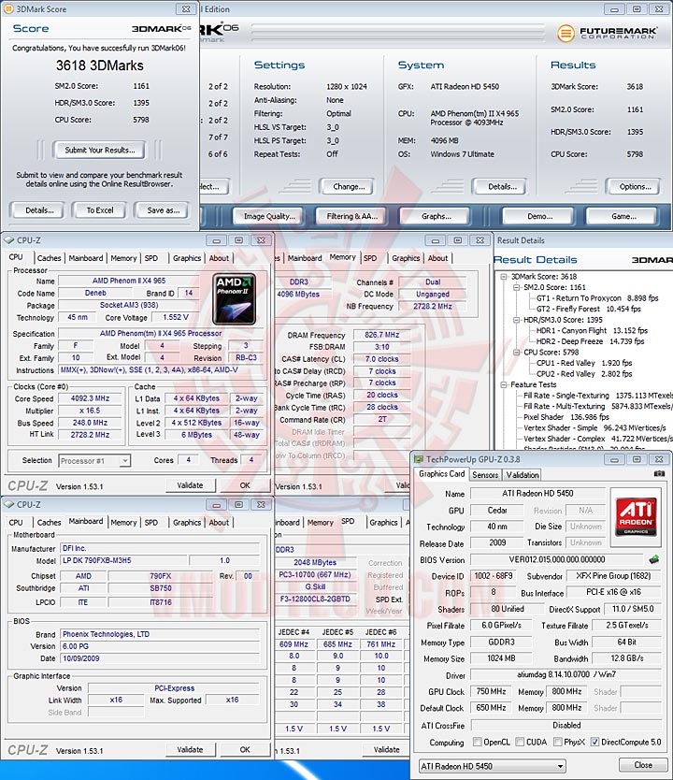Collapse the CPU Score: 5798 node
The width and height of the screenshot is (673, 780).
[x=516, y=353]
